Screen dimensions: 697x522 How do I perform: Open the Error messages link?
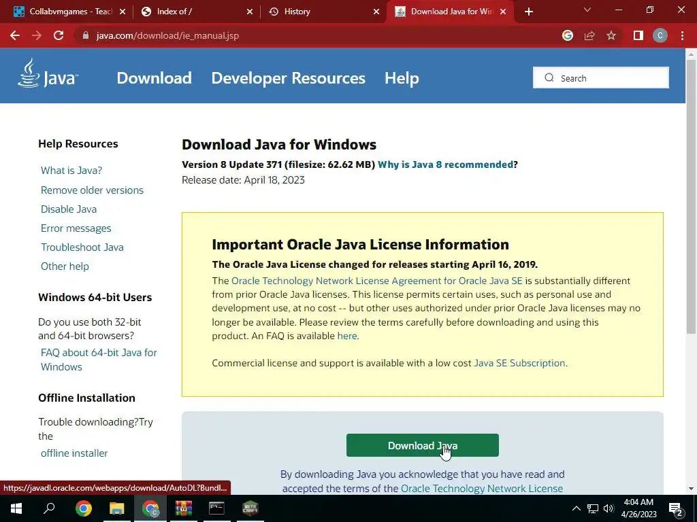[76, 228]
